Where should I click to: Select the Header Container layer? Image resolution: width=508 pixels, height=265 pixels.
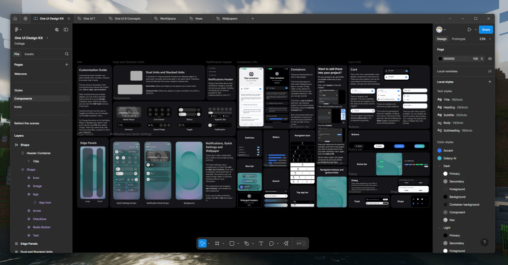click(x=39, y=153)
